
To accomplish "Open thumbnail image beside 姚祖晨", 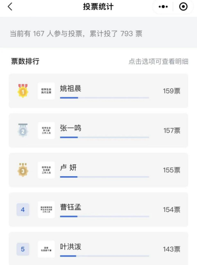I will point(46,91).
